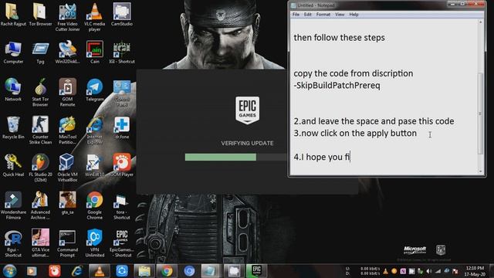Open the clock showing 12:10 PM

(475, 271)
